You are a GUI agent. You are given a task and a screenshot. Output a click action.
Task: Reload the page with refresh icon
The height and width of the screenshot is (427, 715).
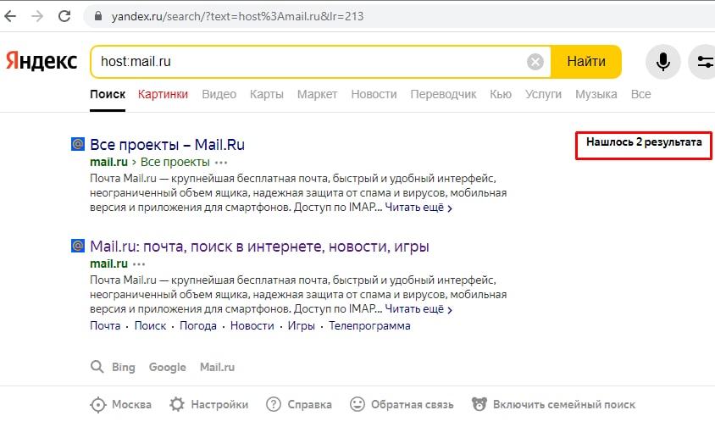click(64, 16)
